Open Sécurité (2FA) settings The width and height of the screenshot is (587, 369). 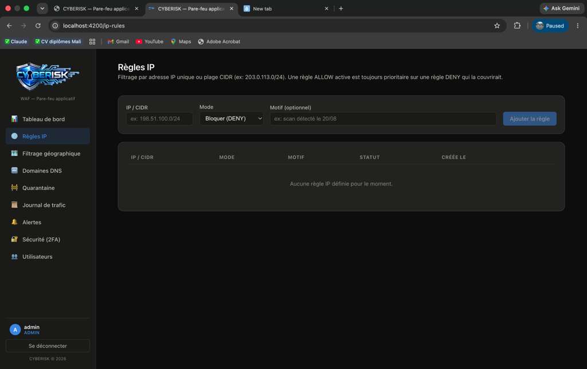(x=48, y=239)
